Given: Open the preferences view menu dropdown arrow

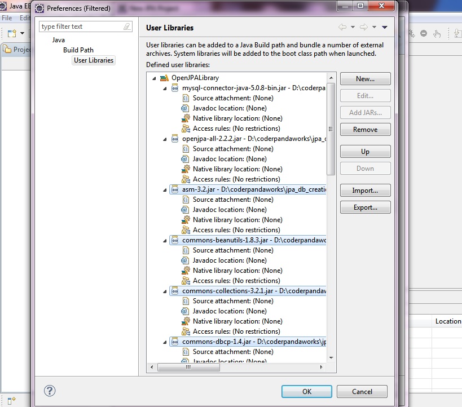Looking at the screenshot, I should (384, 27).
